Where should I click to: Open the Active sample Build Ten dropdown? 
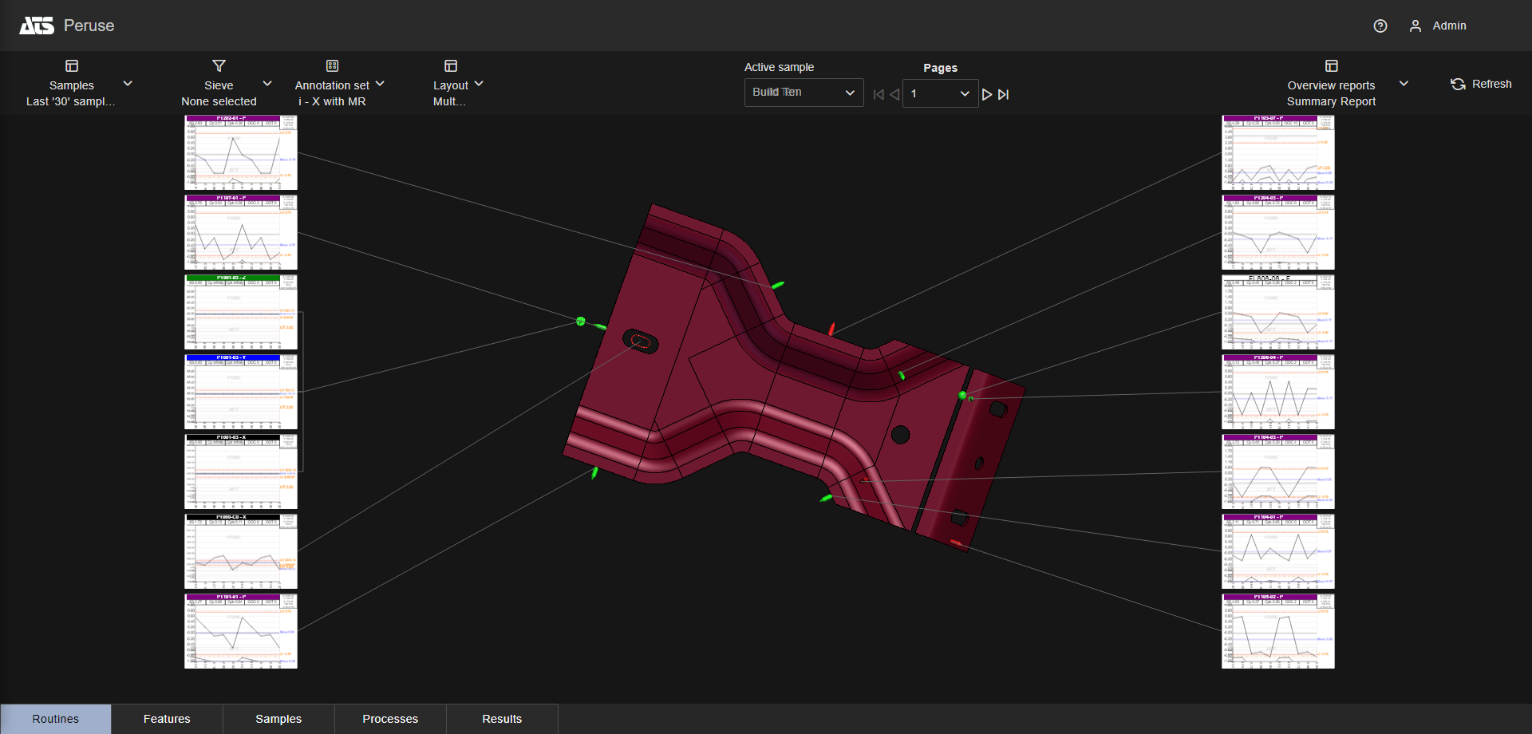click(x=804, y=93)
